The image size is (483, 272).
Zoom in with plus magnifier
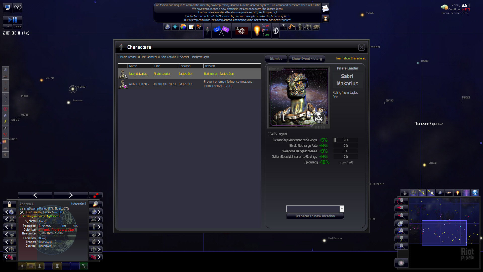click(401, 208)
